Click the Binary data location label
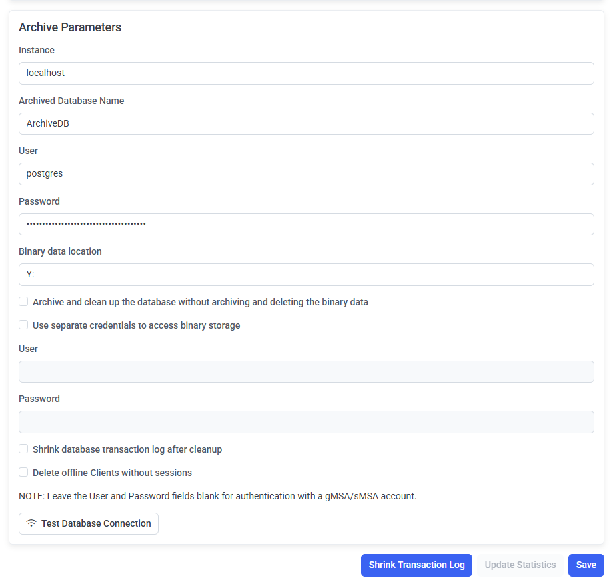Screen dimensions: 615x586 click(x=60, y=251)
